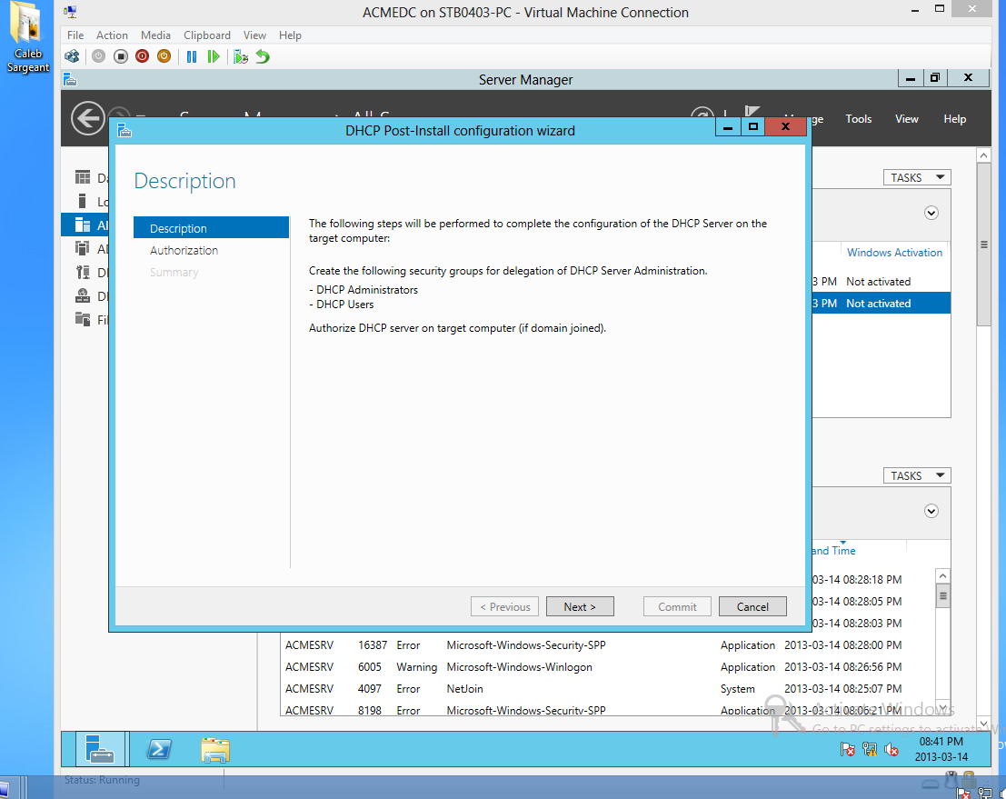Click Action Center flag tray icon
This screenshot has height=799, width=1006.
pyautogui.click(x=848, y=749)
